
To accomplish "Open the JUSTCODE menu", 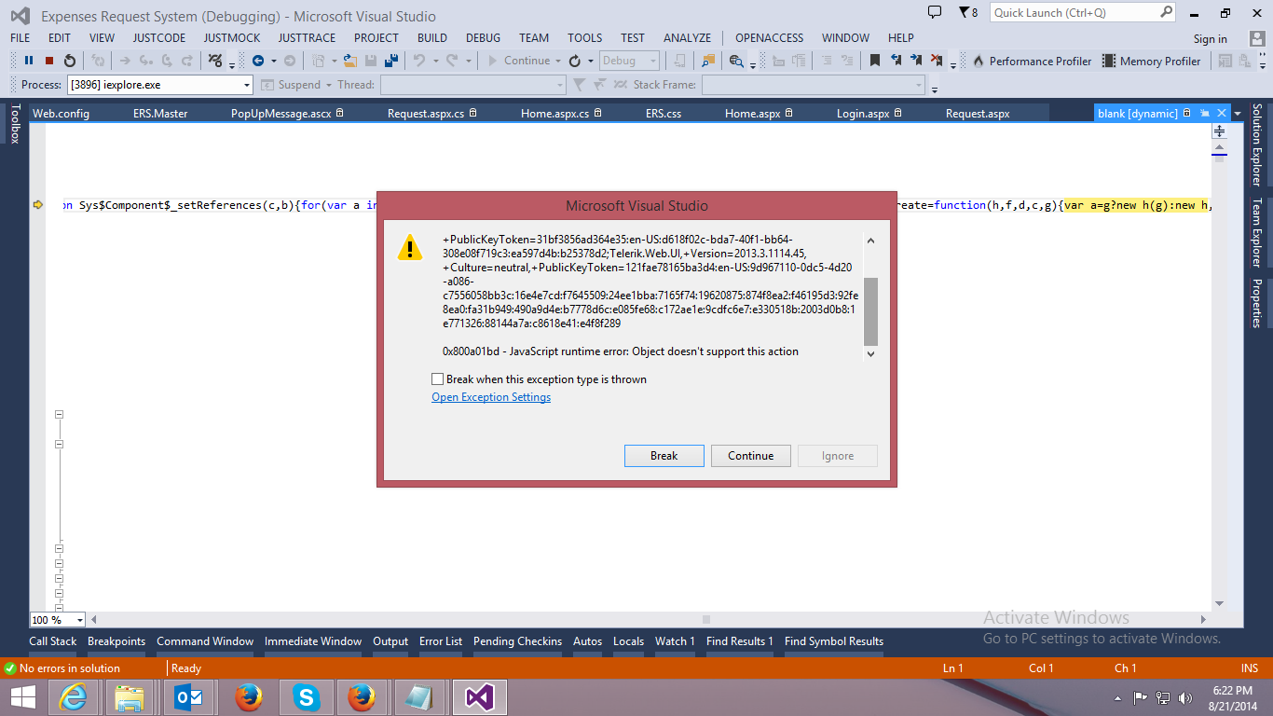I will (x=159, y=38).
